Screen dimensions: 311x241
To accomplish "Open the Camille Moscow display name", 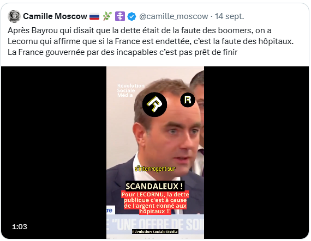I will pos(55,16).
